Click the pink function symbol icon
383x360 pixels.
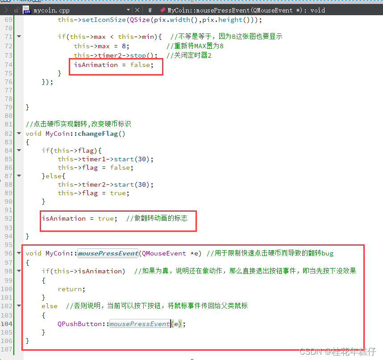click(162, 10)
